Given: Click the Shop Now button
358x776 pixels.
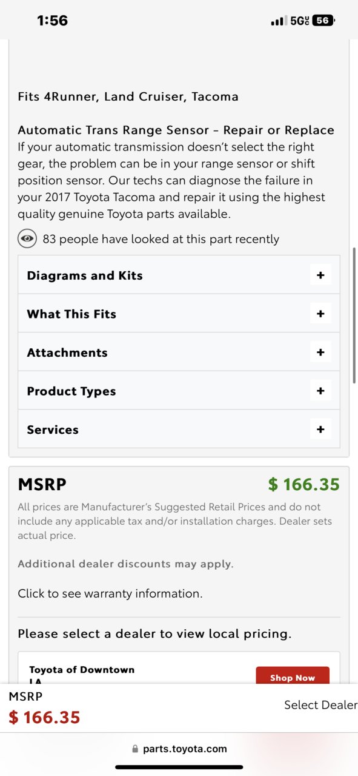Looking at the screenshot, I should tap(293, 677).
